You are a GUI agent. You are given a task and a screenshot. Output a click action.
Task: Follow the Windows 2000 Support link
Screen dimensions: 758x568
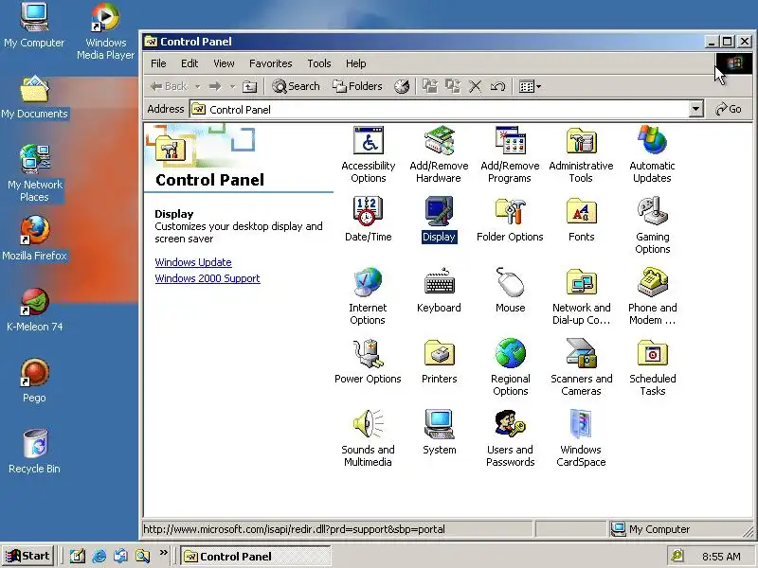click(x=208, y=278)
